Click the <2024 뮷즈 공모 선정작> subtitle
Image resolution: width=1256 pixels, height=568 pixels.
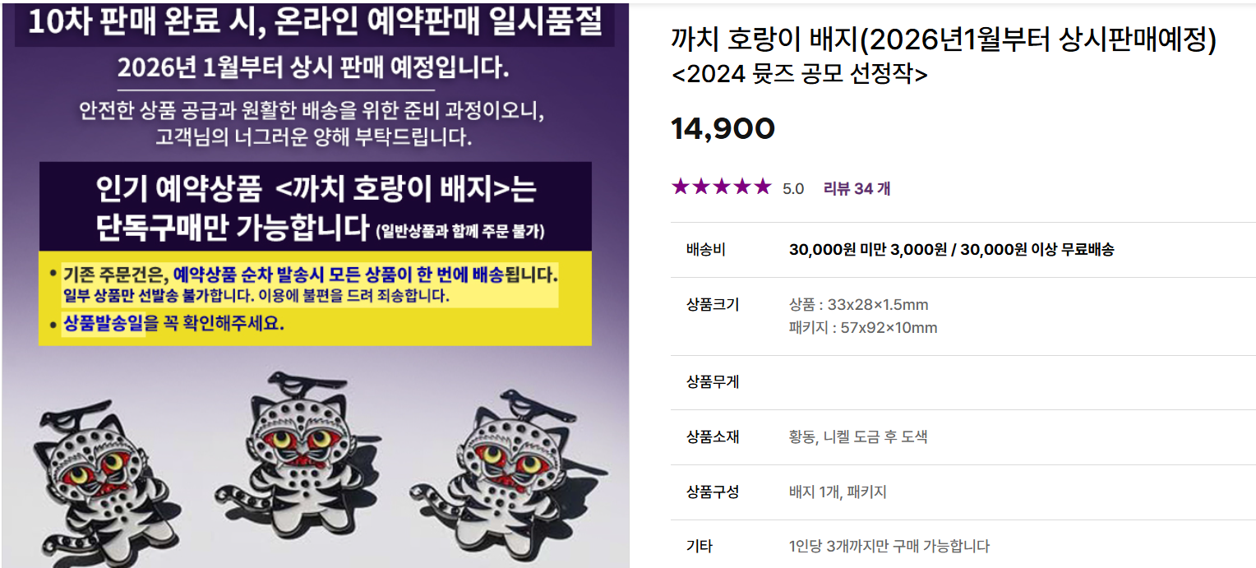800,74
